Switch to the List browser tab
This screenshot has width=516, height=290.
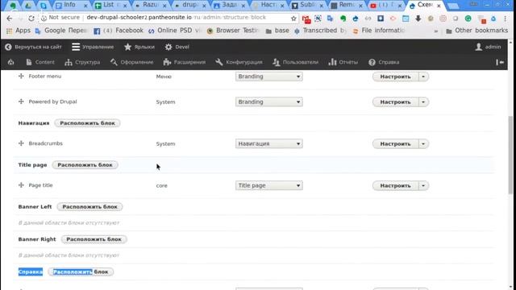click(x=109, y=5)
